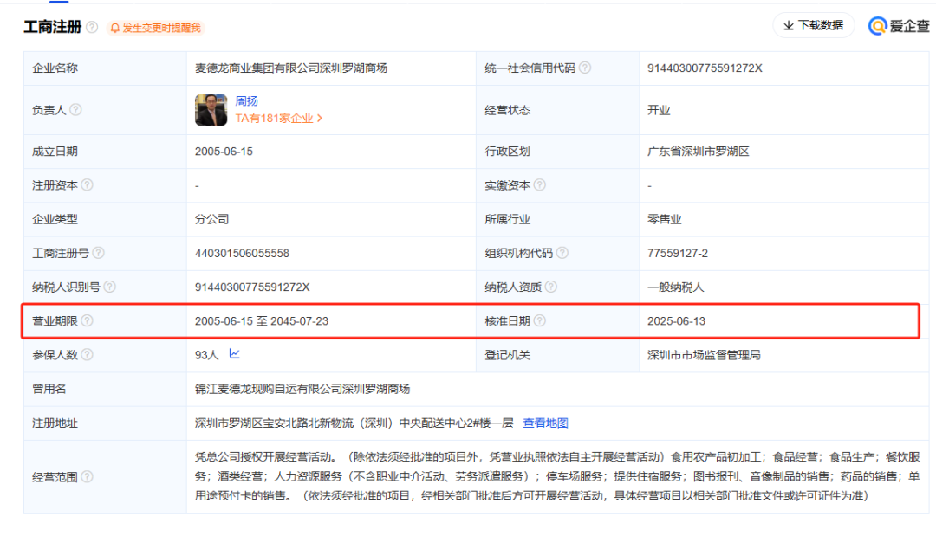Screen dimensions: 936x536
Task: Select credit code 91440300775591272X in 统一社会信用代码 row
Action: coord(705,68)
